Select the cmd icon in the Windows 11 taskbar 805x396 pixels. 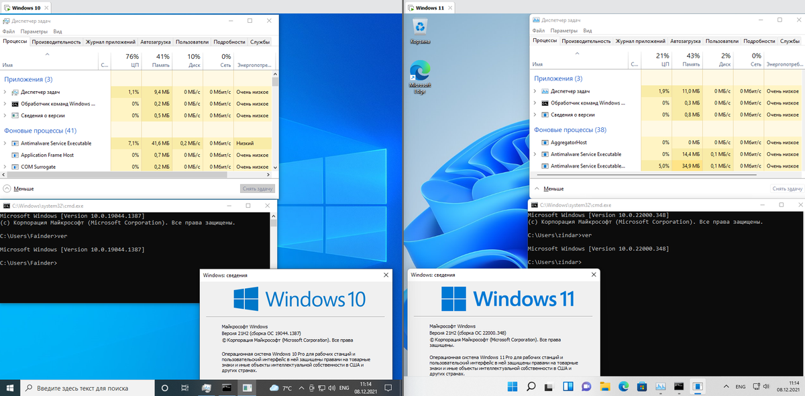[679, 387]
